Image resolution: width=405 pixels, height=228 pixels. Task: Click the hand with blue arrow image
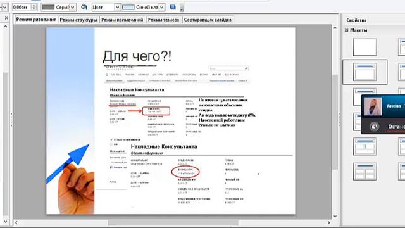pos(70,179)
